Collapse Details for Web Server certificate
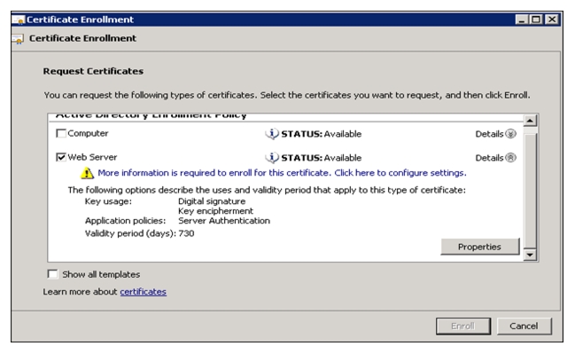The height and width of the screenshot is (354, 575). click(x=510, y=158)
